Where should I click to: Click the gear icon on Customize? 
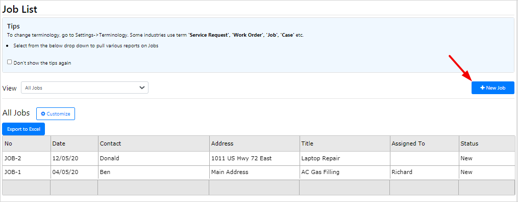coord(43,113)
